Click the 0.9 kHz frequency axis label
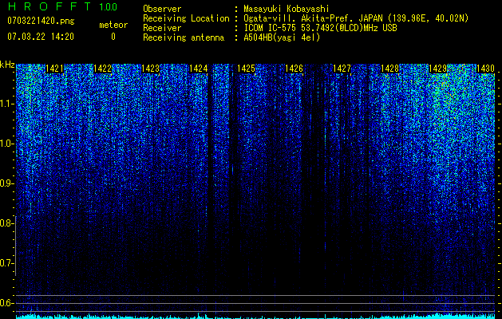 6,183
